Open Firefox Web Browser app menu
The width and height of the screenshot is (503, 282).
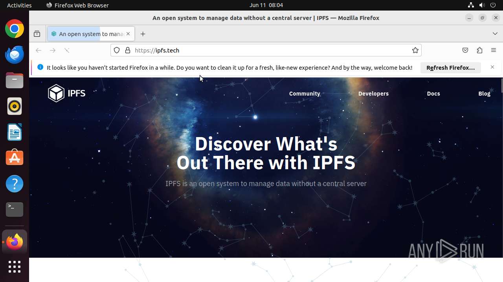tap(77, 5)
